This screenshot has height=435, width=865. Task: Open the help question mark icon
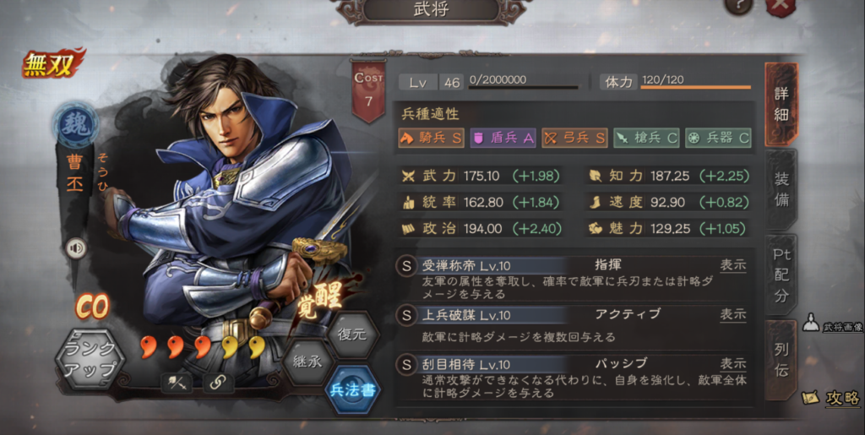coord(738,6)
